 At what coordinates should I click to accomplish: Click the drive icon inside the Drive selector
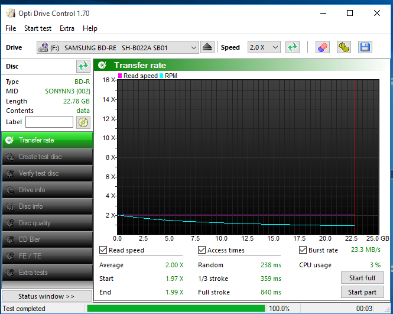coord(43,47)
